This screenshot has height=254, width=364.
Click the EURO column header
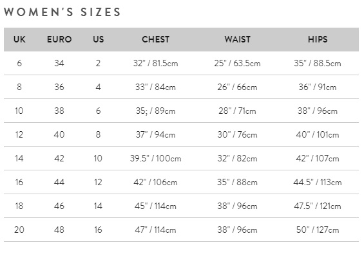coord(59,39)
